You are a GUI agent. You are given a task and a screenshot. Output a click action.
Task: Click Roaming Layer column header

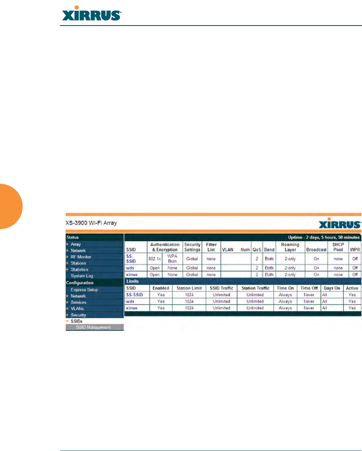(290, 247)
